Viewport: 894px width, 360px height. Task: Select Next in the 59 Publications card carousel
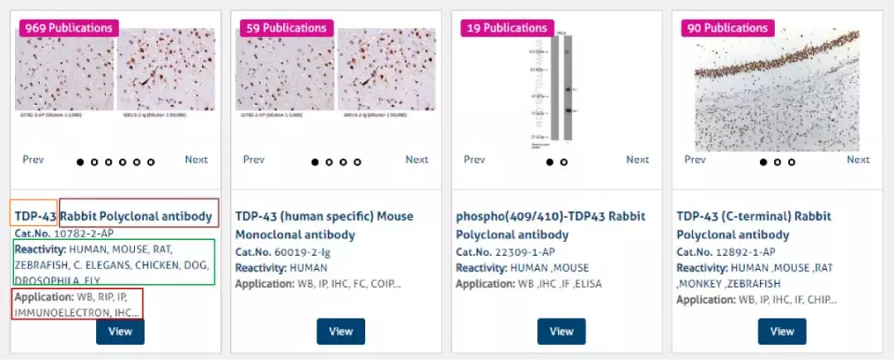point(416,160)
